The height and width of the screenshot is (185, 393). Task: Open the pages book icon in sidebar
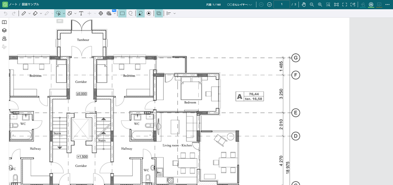(x=4, y=22)
